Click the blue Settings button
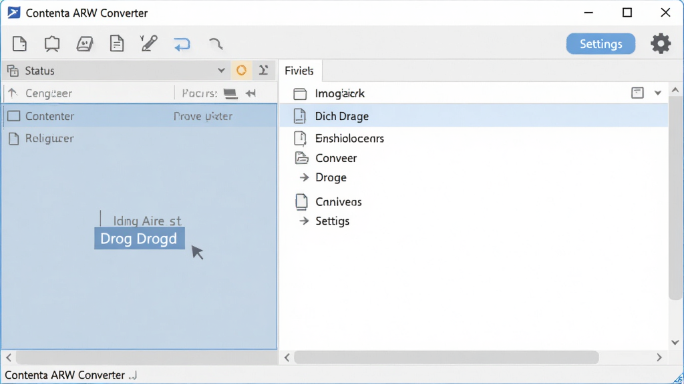Screen dimensions: 684x384 pyautogui.click(x=601, y=44)
